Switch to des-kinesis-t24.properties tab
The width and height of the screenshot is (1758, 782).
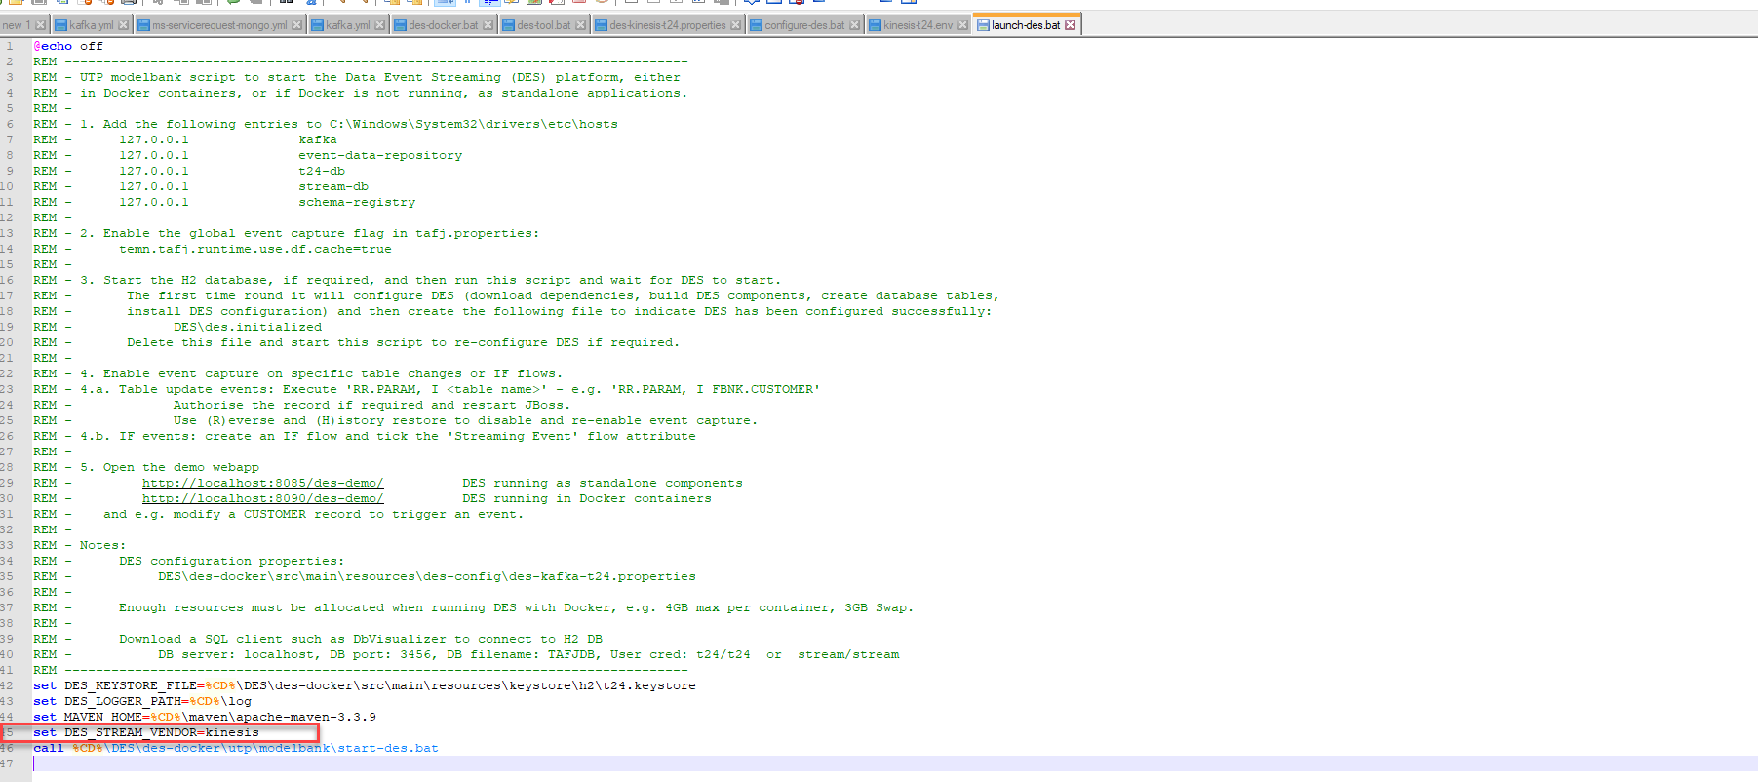click(667, 25)
